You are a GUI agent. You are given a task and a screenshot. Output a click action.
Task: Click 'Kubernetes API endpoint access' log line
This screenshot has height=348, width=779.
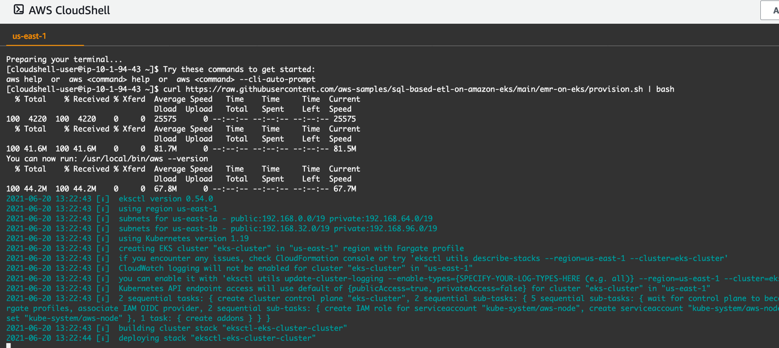[358, 288]
